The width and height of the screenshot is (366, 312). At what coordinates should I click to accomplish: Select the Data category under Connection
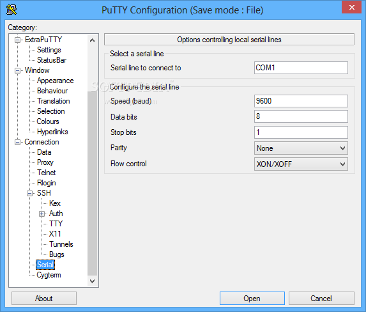(x=44, y=152)
